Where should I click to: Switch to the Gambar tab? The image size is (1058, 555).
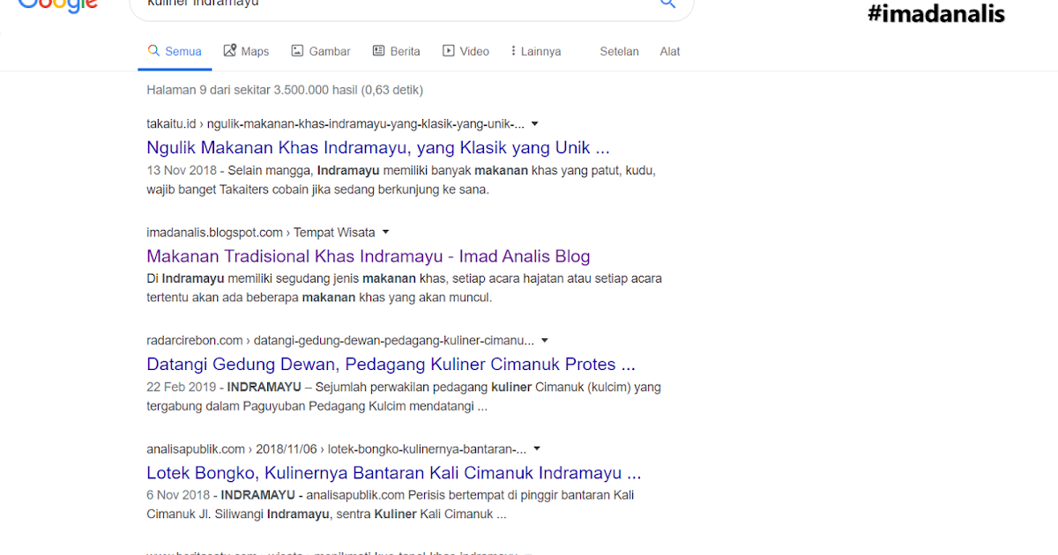[321, 51]
